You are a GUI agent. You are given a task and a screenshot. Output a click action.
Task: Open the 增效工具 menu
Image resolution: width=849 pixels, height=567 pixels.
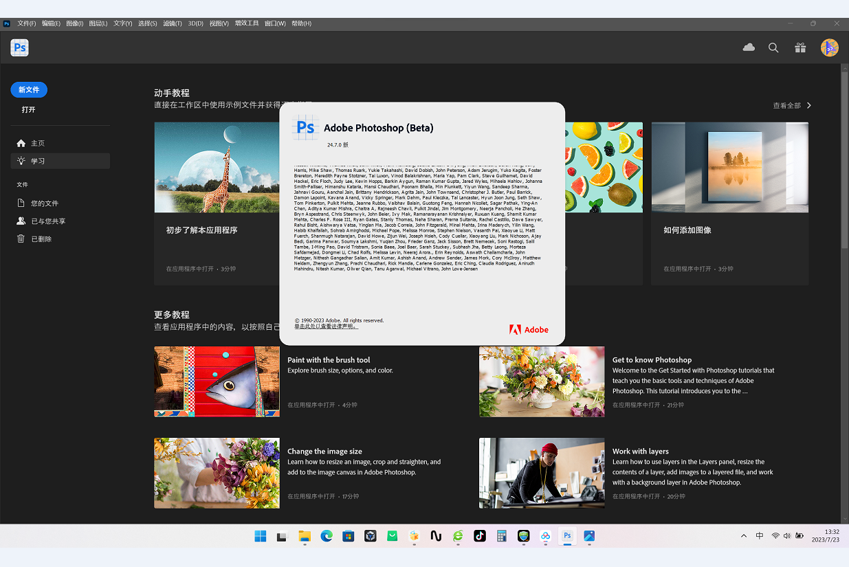247,23
